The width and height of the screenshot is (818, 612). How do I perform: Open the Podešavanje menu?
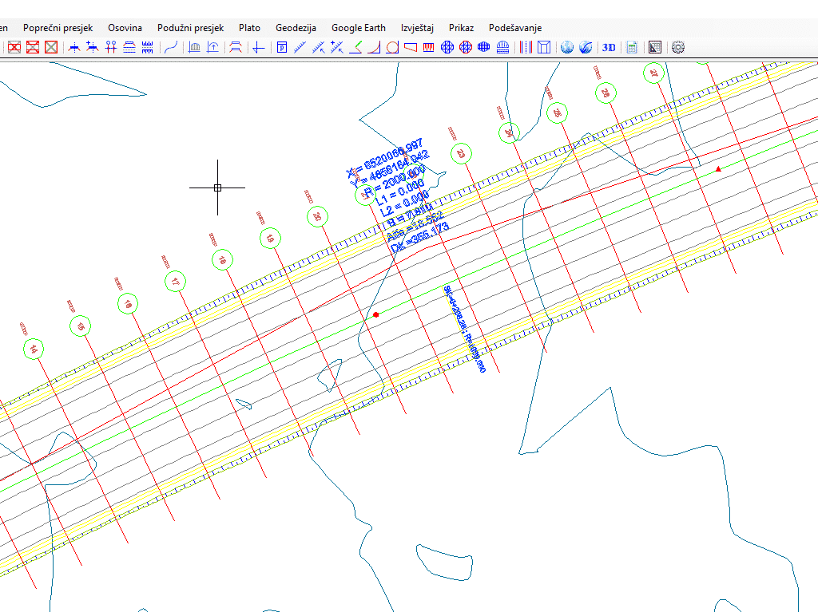(x=515, y=28)
